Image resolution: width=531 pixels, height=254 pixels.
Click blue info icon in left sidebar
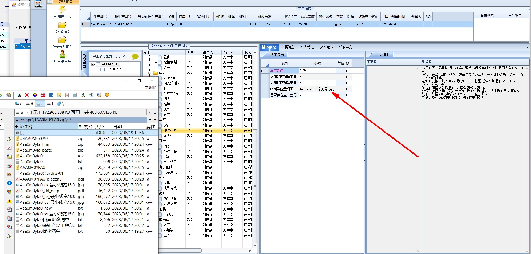coord(9,183)
